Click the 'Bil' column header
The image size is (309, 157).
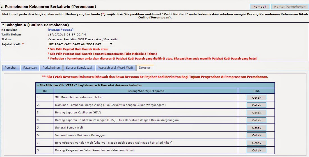pos(45,91)
